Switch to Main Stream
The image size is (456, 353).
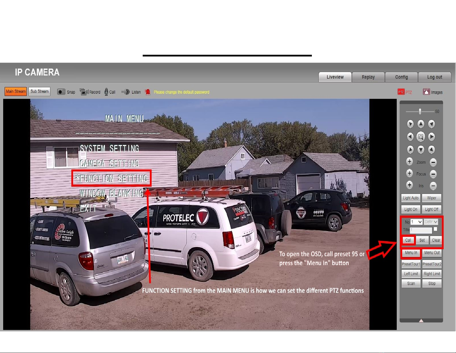[16, 91]
